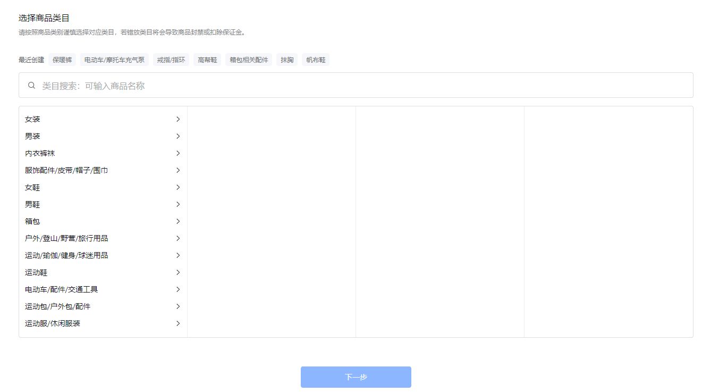Select the 戒指/指环 recent tag
Image resolution: width=702 pixels, height=392 pixels.
[171, 60]
